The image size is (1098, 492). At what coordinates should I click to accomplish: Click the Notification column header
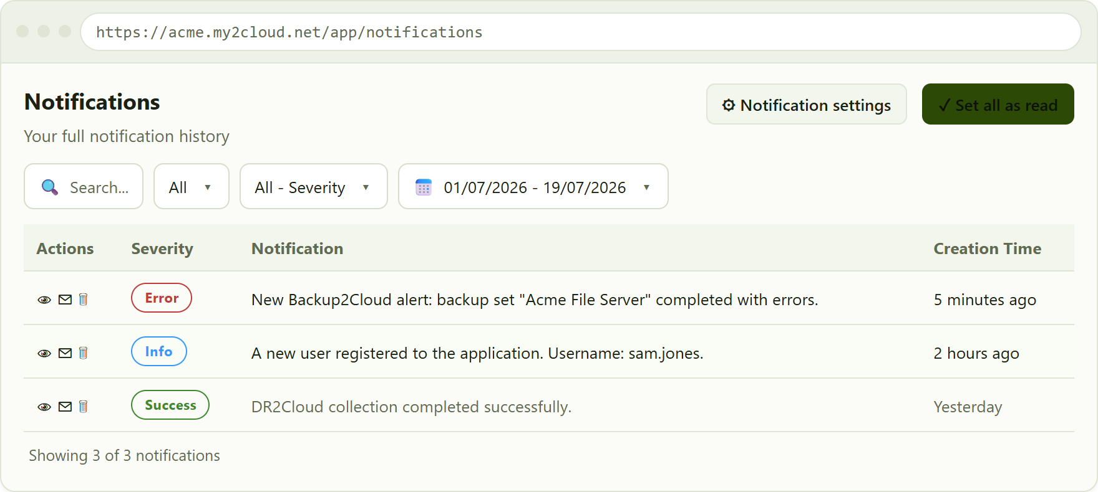point(298,248)
